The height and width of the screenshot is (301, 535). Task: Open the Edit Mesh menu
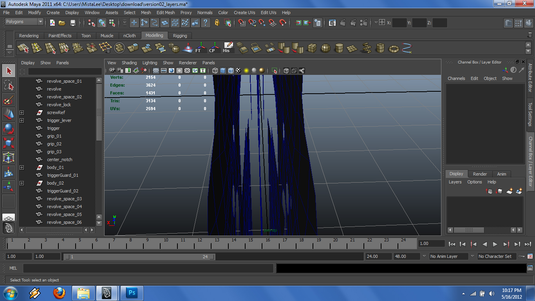tap(166, 13)
